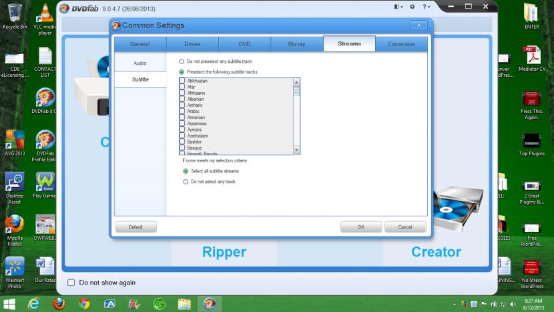Click language list scroll up arrow
The image size is (554, 312).
[x=296, y=82]
